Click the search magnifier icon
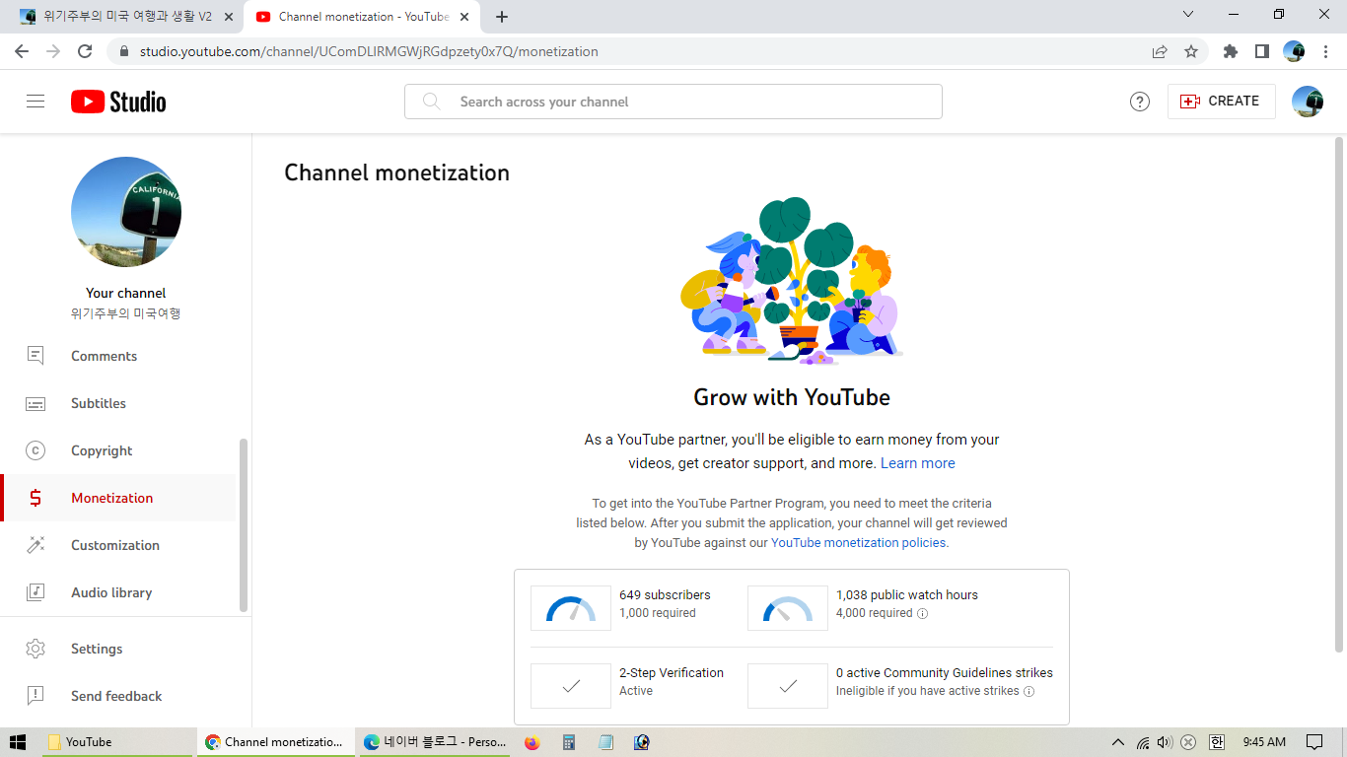Screen dimensions: 1347x757 point(431,102)
